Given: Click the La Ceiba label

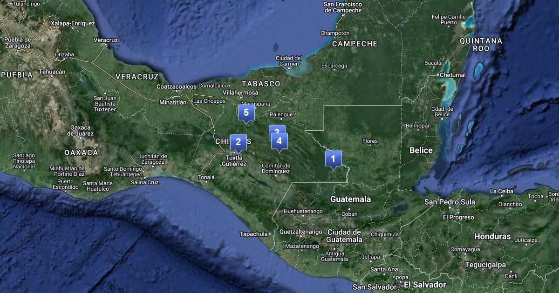Looking at the screenshot, I should click(x=502, y=192).
